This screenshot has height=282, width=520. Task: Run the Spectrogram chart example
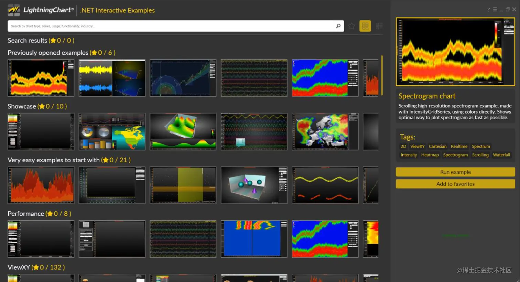pos(455,172)
